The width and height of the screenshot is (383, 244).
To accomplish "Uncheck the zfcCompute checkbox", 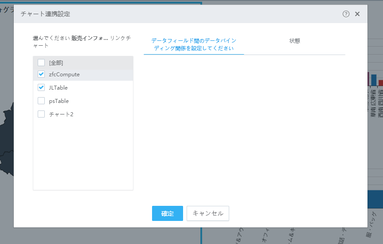I will (41, 74).
